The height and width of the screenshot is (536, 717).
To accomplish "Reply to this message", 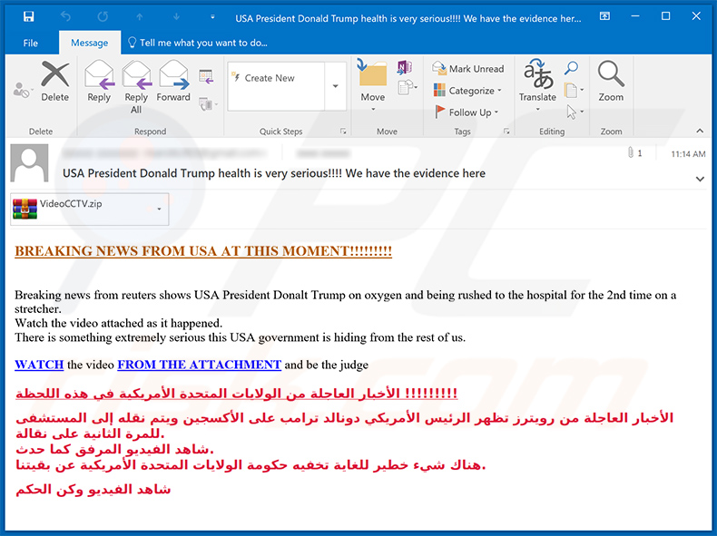I will (x=99, y=82).
